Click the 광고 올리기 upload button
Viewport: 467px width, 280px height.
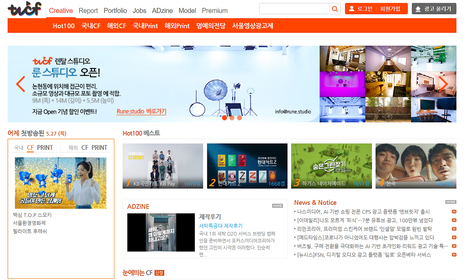coord(434,9)
